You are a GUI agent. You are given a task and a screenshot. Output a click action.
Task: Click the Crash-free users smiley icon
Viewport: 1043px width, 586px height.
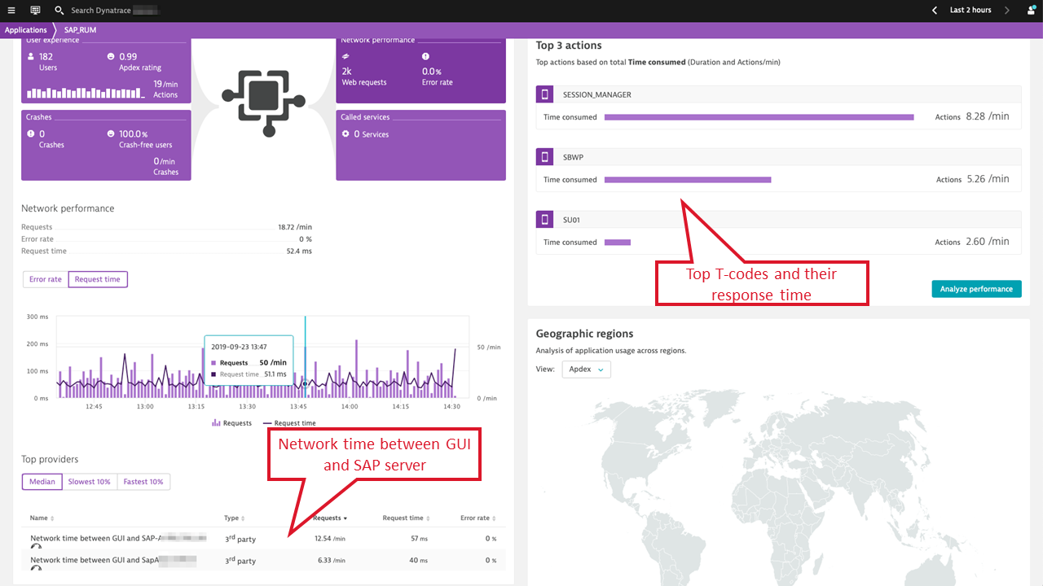coord(111,133)
